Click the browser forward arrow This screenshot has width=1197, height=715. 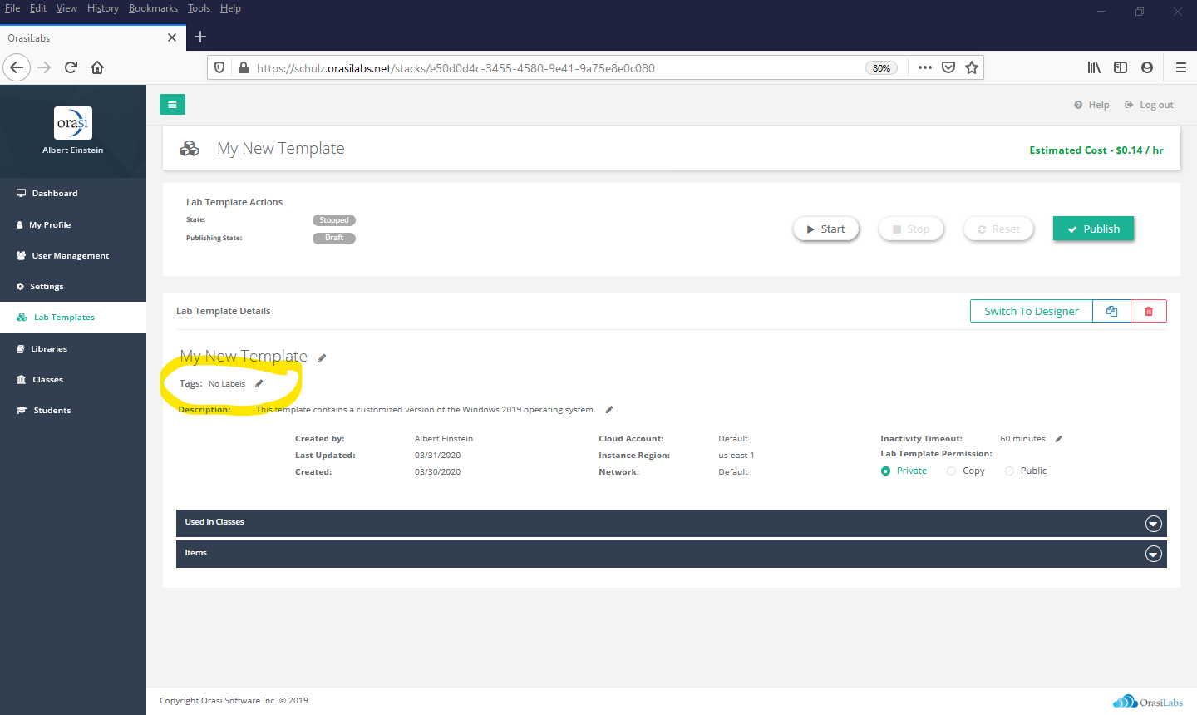44,67
